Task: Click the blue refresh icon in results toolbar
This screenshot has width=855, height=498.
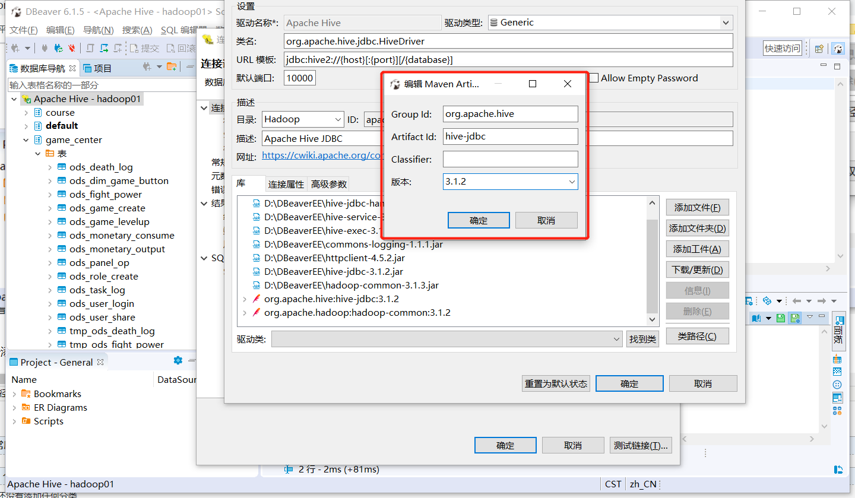Action: click(x=767, y=301)
